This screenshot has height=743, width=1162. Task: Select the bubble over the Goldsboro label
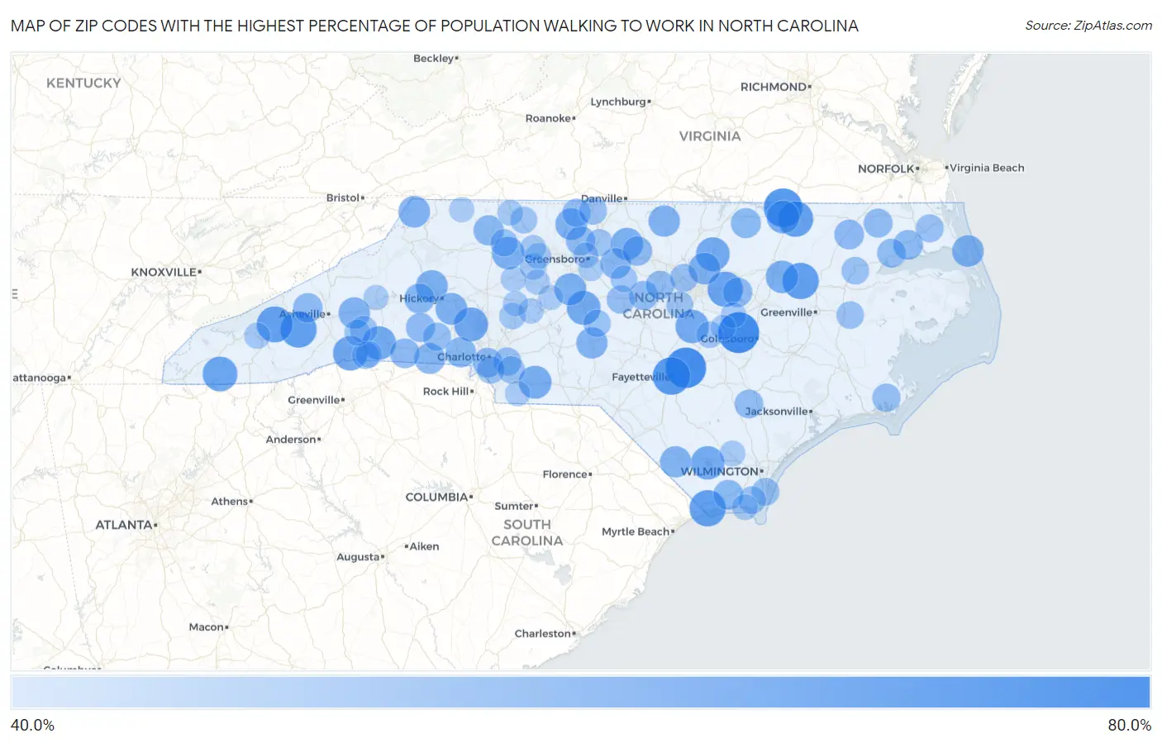point(738,332)
